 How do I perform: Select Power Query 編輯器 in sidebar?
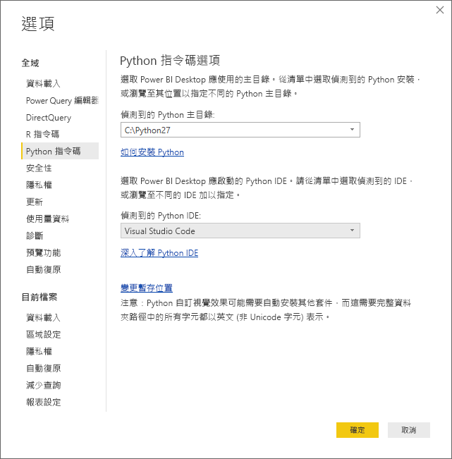62,101
